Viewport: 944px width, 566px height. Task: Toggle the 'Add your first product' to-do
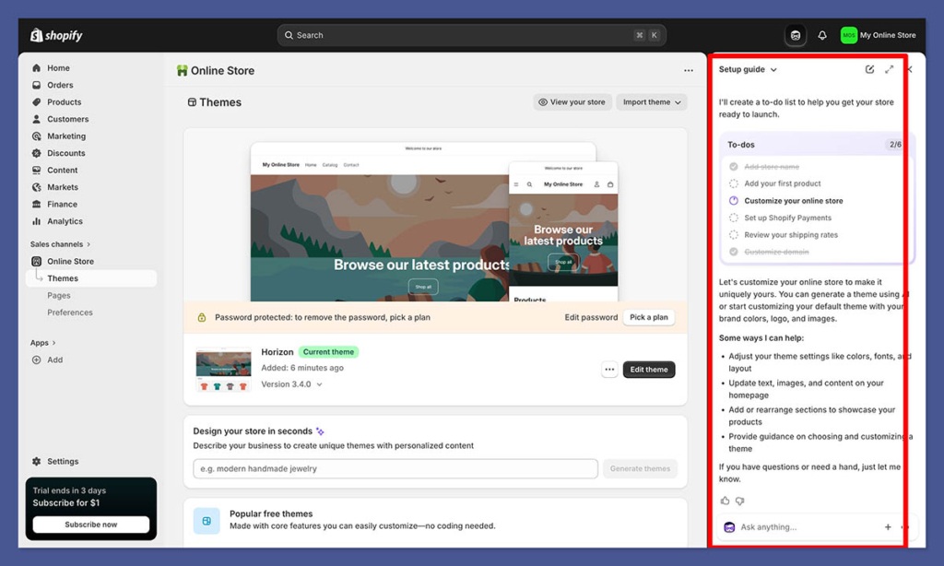(x=734, y=183)
